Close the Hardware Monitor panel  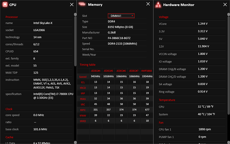(x=225, y=5)
